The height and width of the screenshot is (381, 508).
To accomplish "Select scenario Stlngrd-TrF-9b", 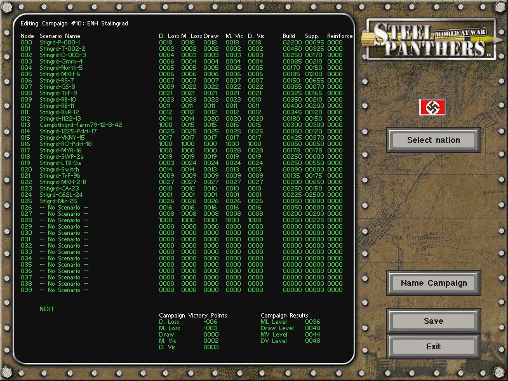I will [60, 176].
